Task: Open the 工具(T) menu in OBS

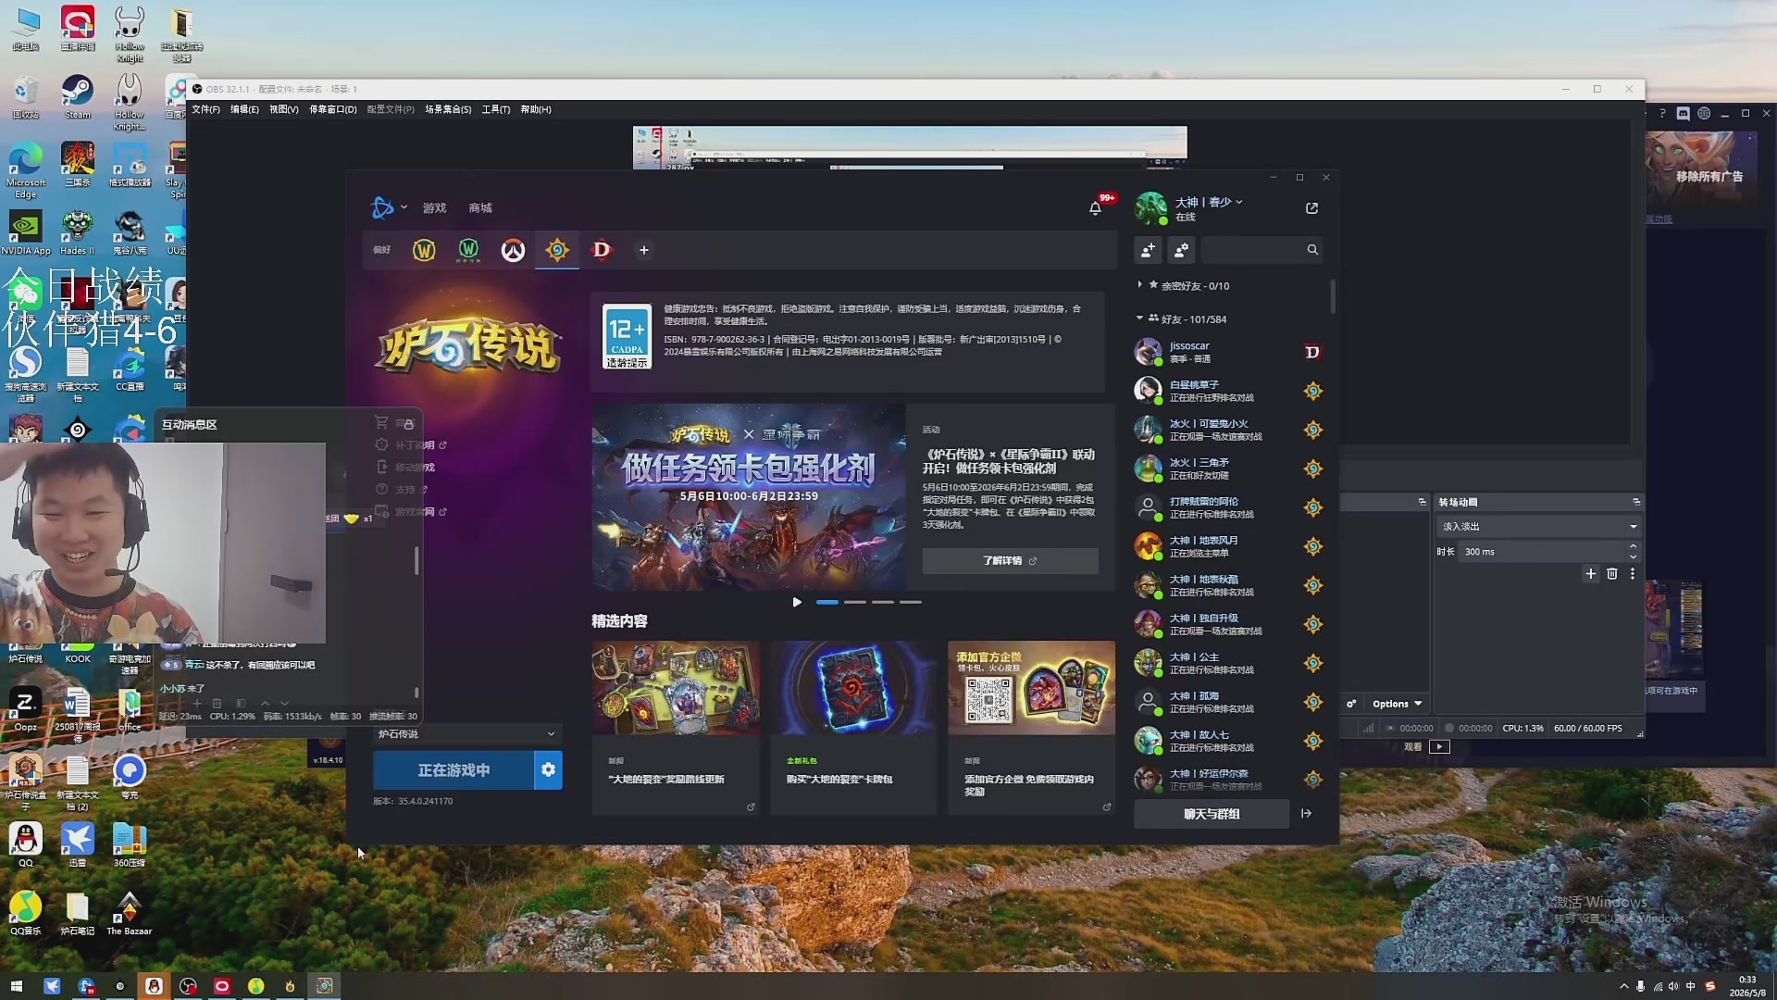Action: (x=496, y=109)
